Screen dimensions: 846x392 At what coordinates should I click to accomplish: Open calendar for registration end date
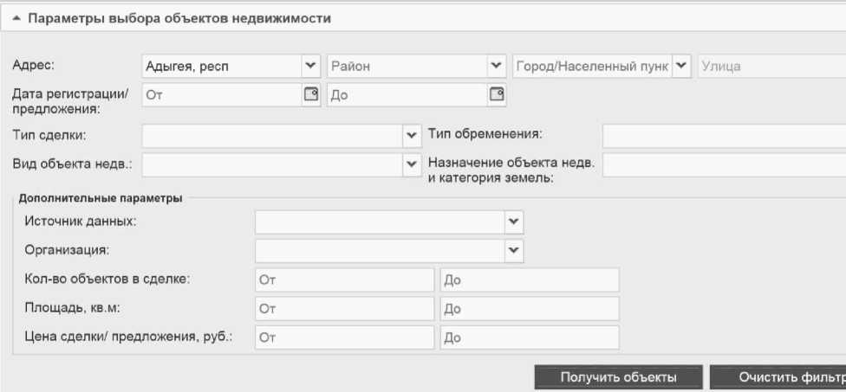click(497, 94)
